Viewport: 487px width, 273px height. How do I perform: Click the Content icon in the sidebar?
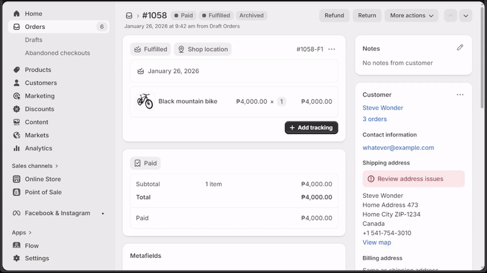[x=16, y=122]
